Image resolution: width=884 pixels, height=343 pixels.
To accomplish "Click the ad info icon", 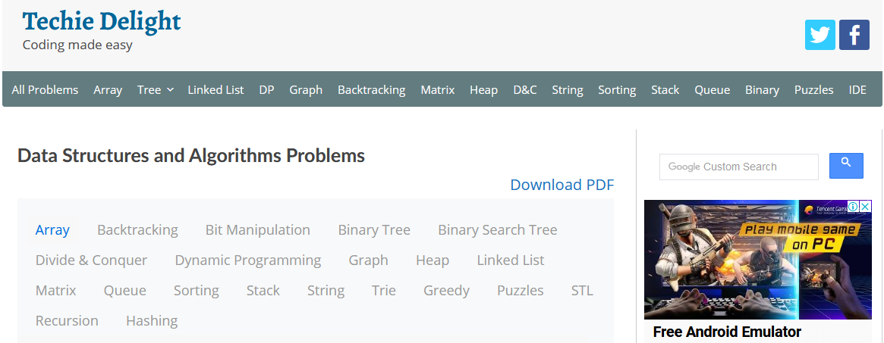I will click(x=853, y=207).
